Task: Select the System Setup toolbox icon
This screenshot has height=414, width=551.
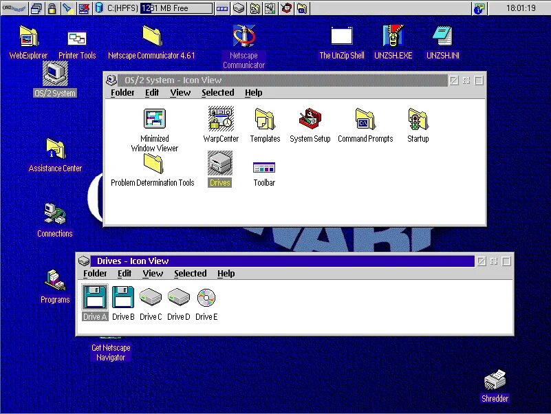Action: click(310, 125)
